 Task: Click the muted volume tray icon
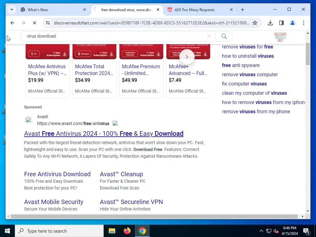click(276, 231)
